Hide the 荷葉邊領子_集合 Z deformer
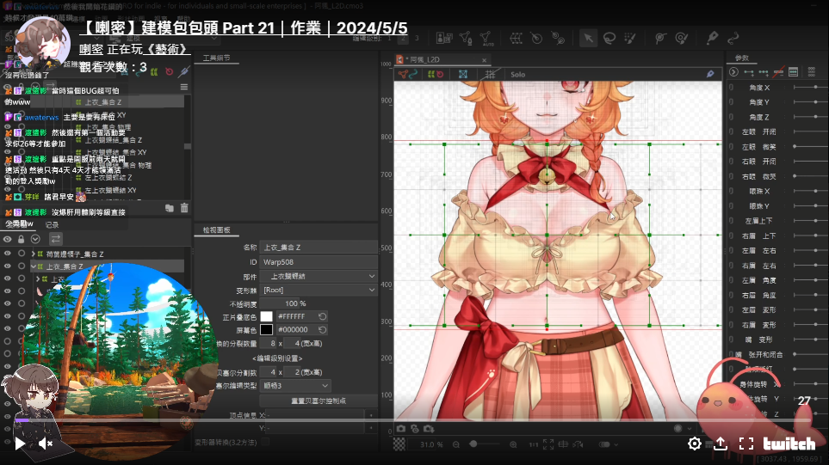Viewport: 829px width, 465px height. click(8, 254)
